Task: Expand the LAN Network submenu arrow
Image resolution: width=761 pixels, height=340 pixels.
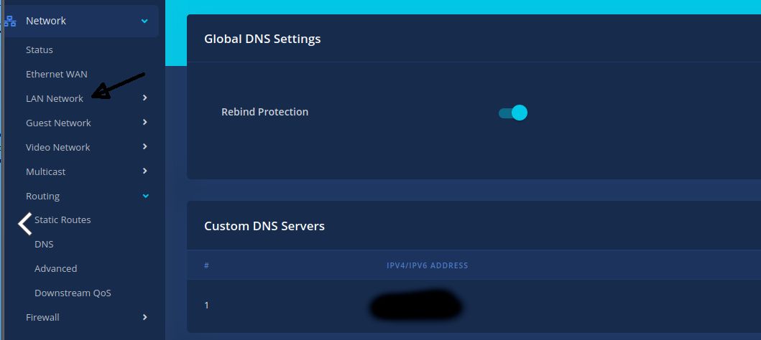Action: click(145, 98)
